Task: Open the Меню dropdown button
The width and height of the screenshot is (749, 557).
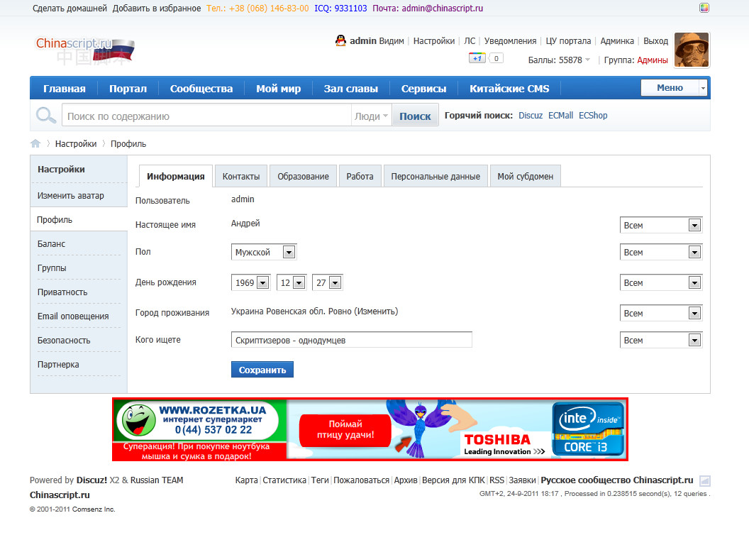Action: point(674,88)
